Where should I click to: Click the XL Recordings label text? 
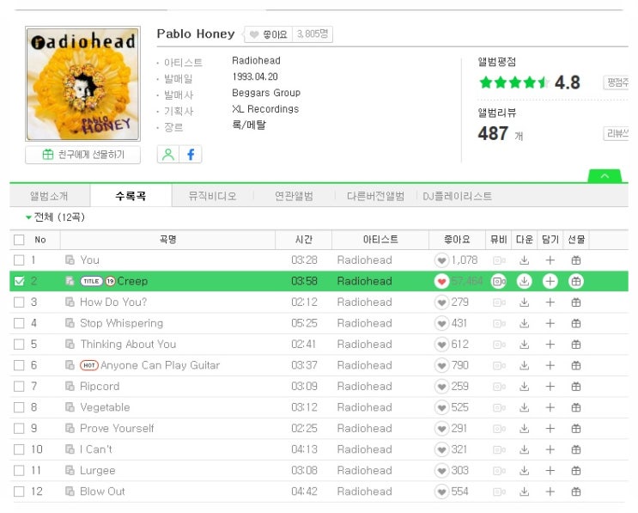point(265,109)
